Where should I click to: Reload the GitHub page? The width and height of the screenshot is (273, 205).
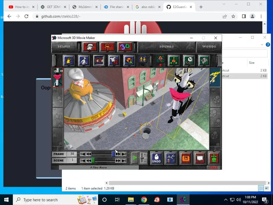pyautogui.click(x=26, y=16)
